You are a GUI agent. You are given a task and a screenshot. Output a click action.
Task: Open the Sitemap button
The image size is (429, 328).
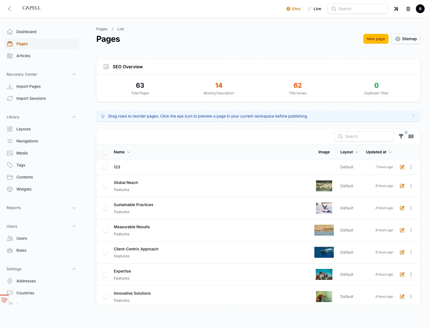click(x=406, y=39)
